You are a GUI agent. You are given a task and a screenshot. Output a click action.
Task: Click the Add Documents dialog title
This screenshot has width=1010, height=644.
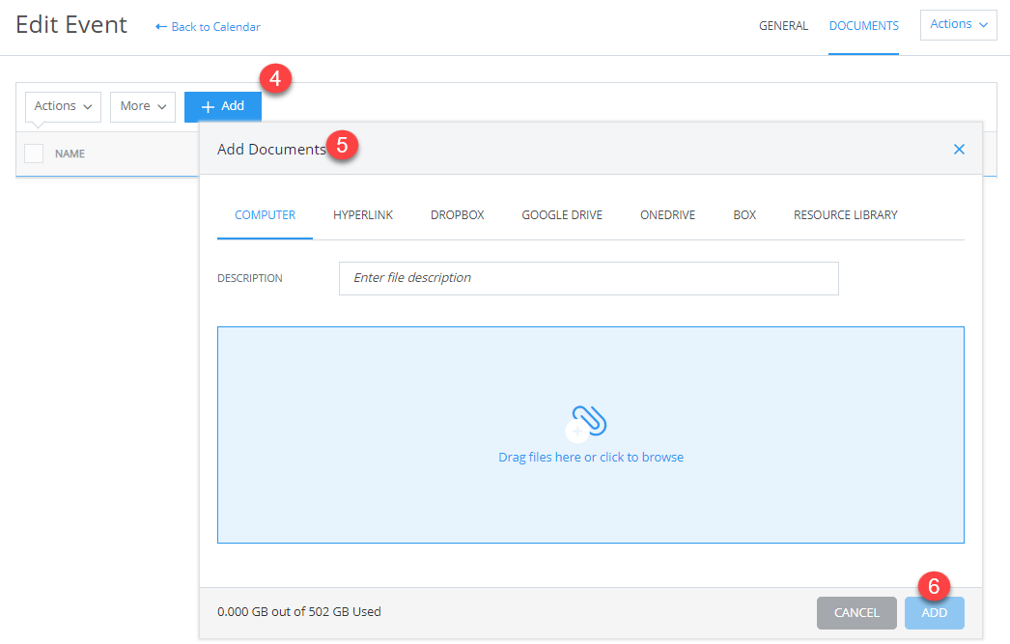271,150
